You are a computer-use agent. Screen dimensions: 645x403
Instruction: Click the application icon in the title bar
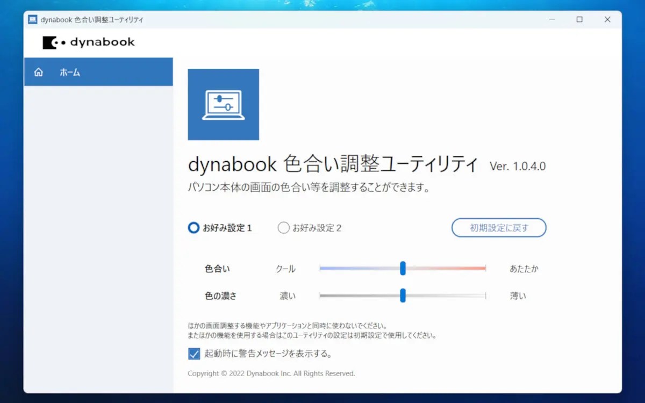tap(33, 19)
